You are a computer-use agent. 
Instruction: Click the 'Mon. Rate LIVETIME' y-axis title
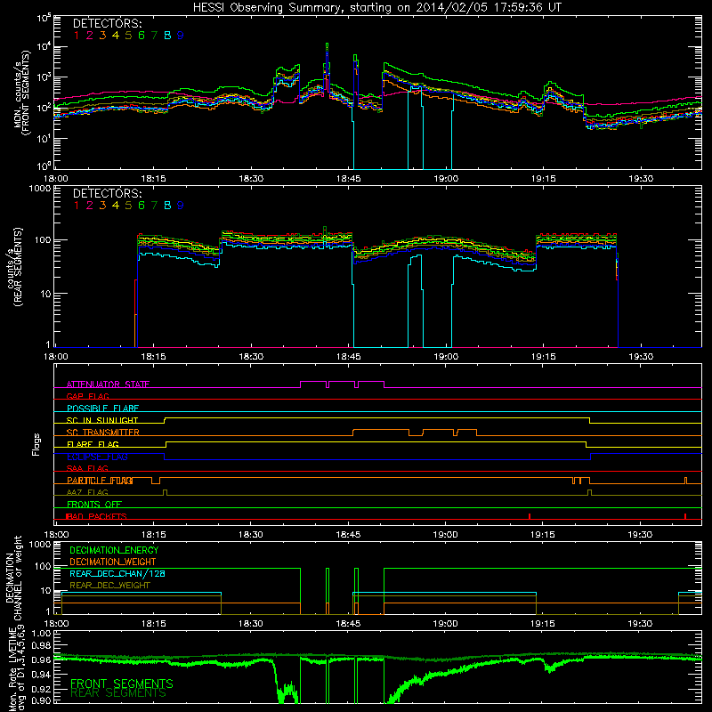point(12,669)
